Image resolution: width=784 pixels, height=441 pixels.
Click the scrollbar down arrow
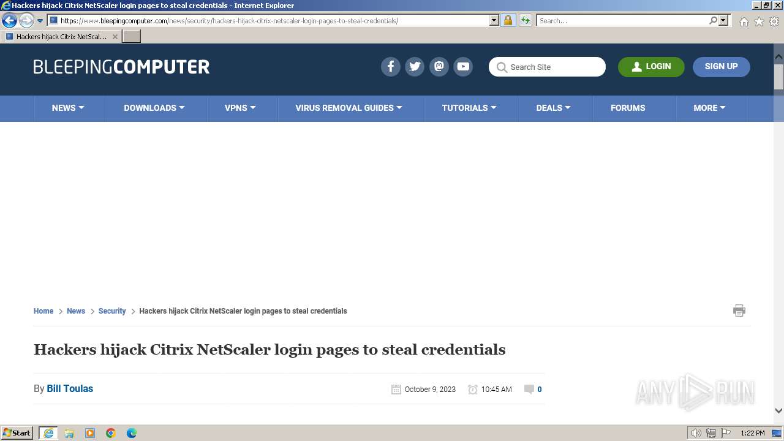click(x=778, y=411)
